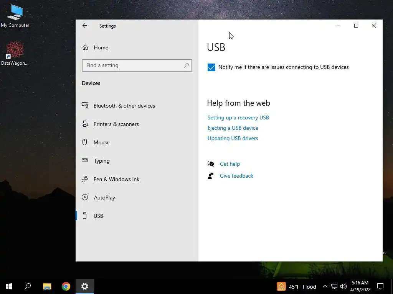Open the network status tray icon

click(334, 286)
